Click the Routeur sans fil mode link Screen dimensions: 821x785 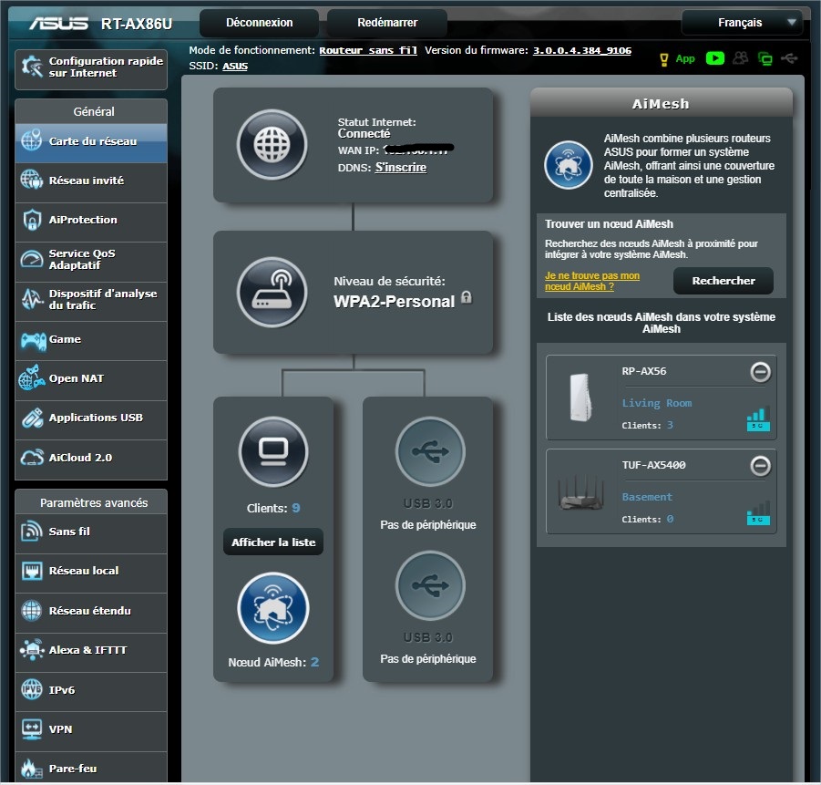pyautogui.click(x=368, y=50)
